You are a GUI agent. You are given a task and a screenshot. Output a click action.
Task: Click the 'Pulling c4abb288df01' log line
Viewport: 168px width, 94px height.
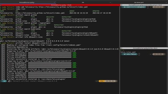click(39, 75)
